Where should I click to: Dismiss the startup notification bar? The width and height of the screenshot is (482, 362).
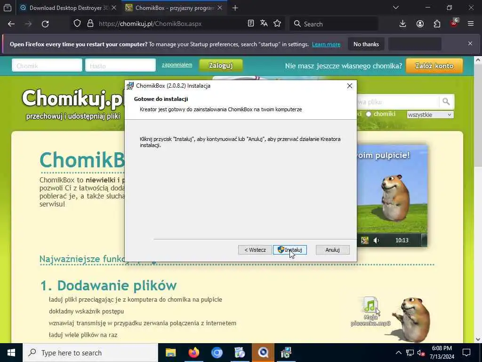(470, 43)
